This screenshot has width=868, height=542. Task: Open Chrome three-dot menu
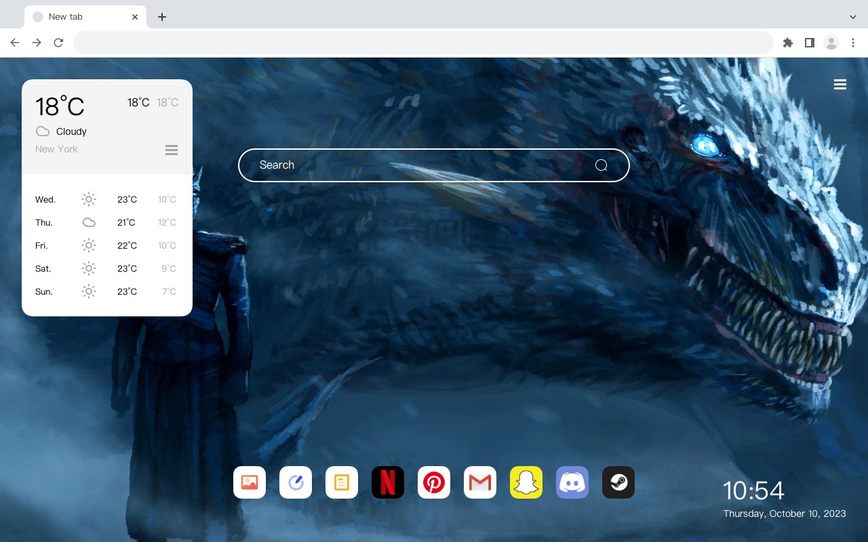[853, 43]
